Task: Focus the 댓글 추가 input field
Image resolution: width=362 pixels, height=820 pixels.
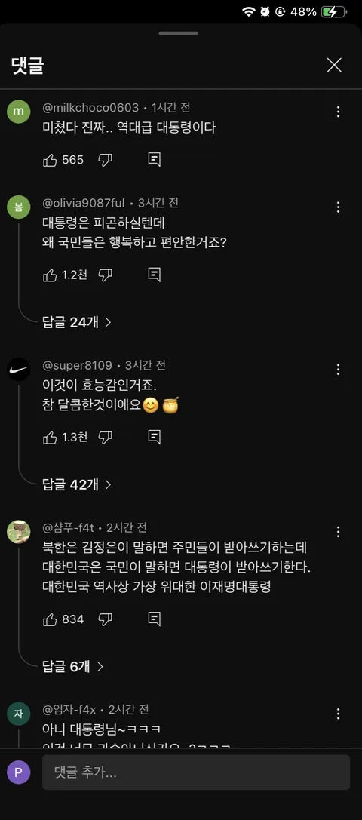Action: [196, 772]
